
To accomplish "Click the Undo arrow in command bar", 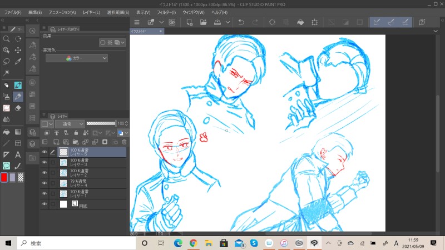I will coord(241,22).
